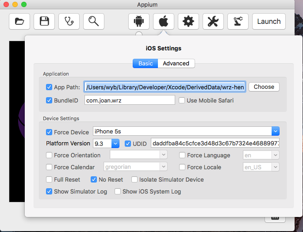Click the red window close button

(6, 4)
